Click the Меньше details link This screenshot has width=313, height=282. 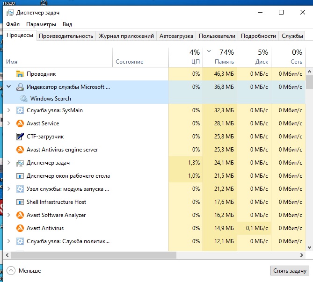click(30, 271)
